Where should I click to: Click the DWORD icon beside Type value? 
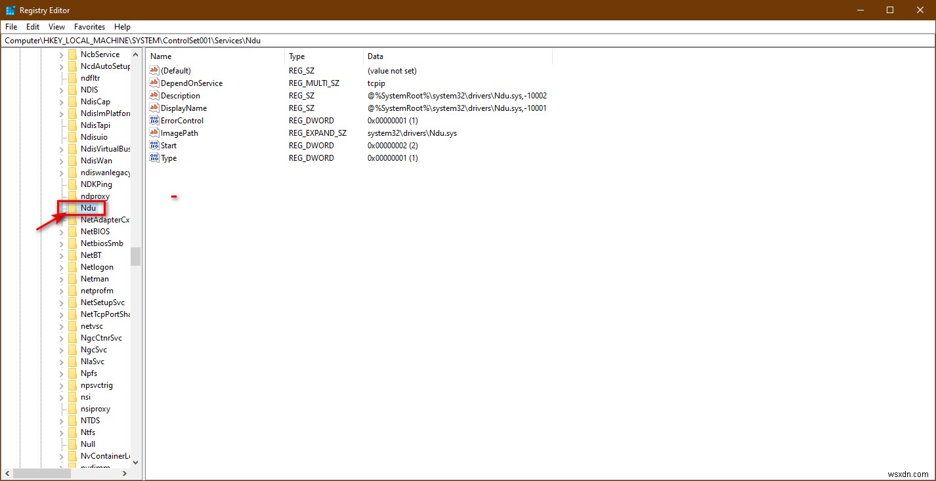click(x=154, y=157)
